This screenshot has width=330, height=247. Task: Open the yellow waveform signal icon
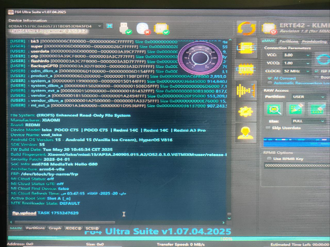(x=246, y=90)
